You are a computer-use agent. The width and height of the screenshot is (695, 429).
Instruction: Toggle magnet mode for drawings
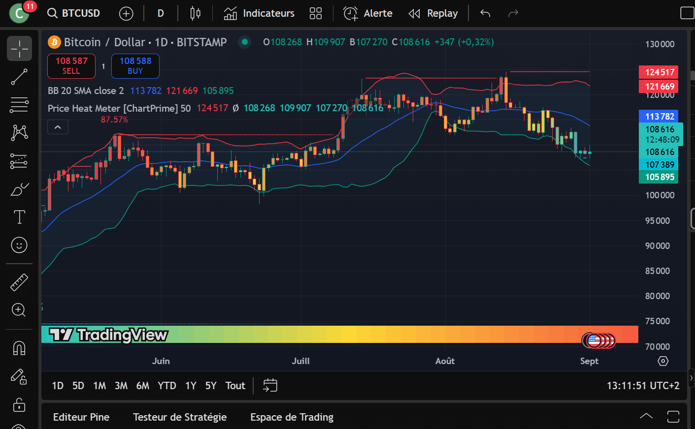19,348
